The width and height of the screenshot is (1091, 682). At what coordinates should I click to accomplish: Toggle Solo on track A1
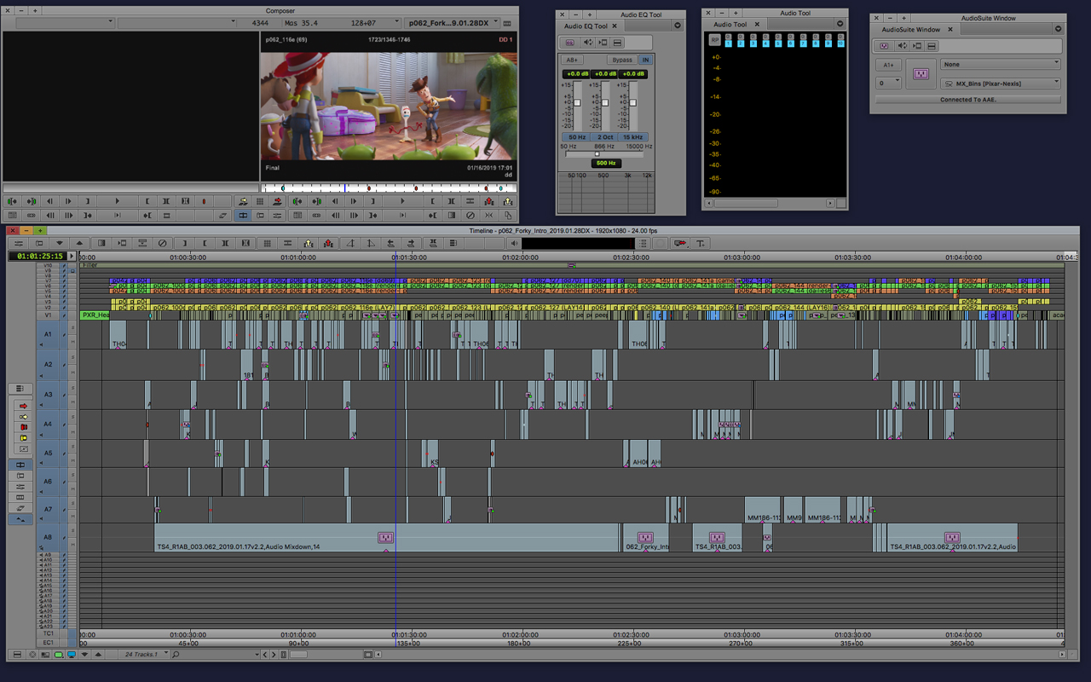[x=72, y=327]
